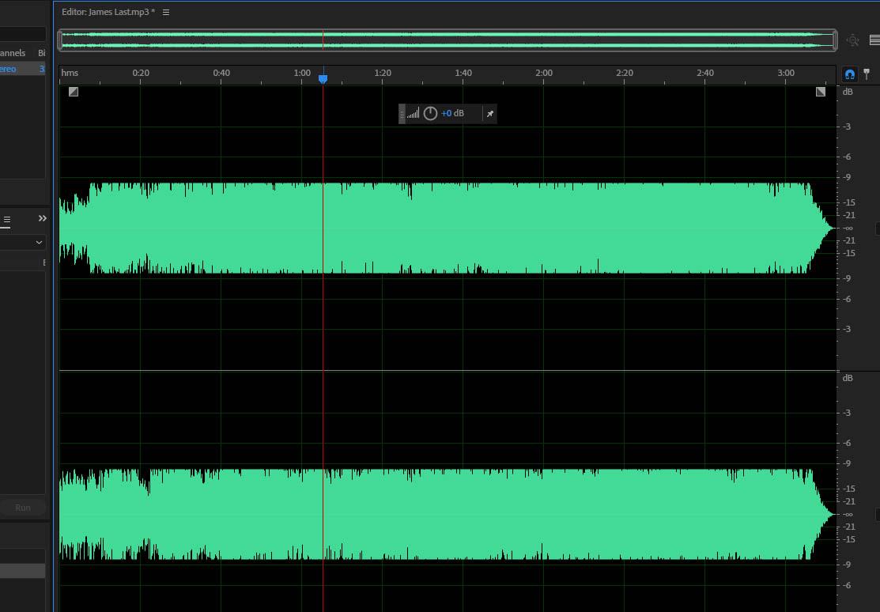Click the HUD amplitude gain knob
Screen dimensions: 880x612
point(430,113)
